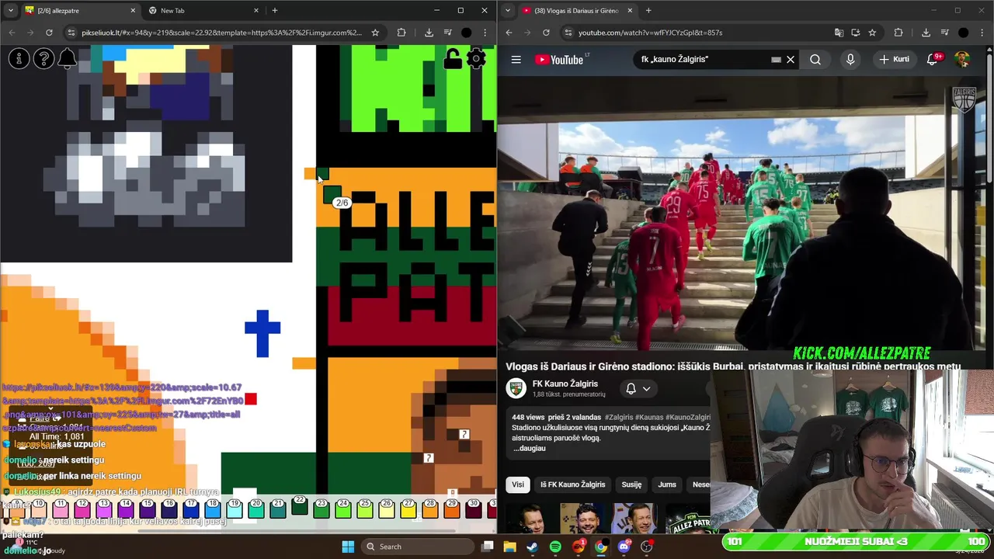This screenshot has height=559, width=994.
Task: Go back in the YouTube browser window
Action: [x=509, y=33]
